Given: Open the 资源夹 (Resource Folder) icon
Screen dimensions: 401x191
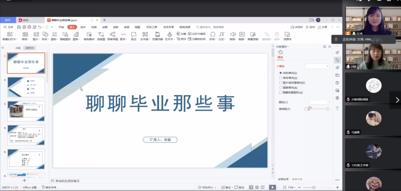Looking at the screenshot, I should 287,35.
